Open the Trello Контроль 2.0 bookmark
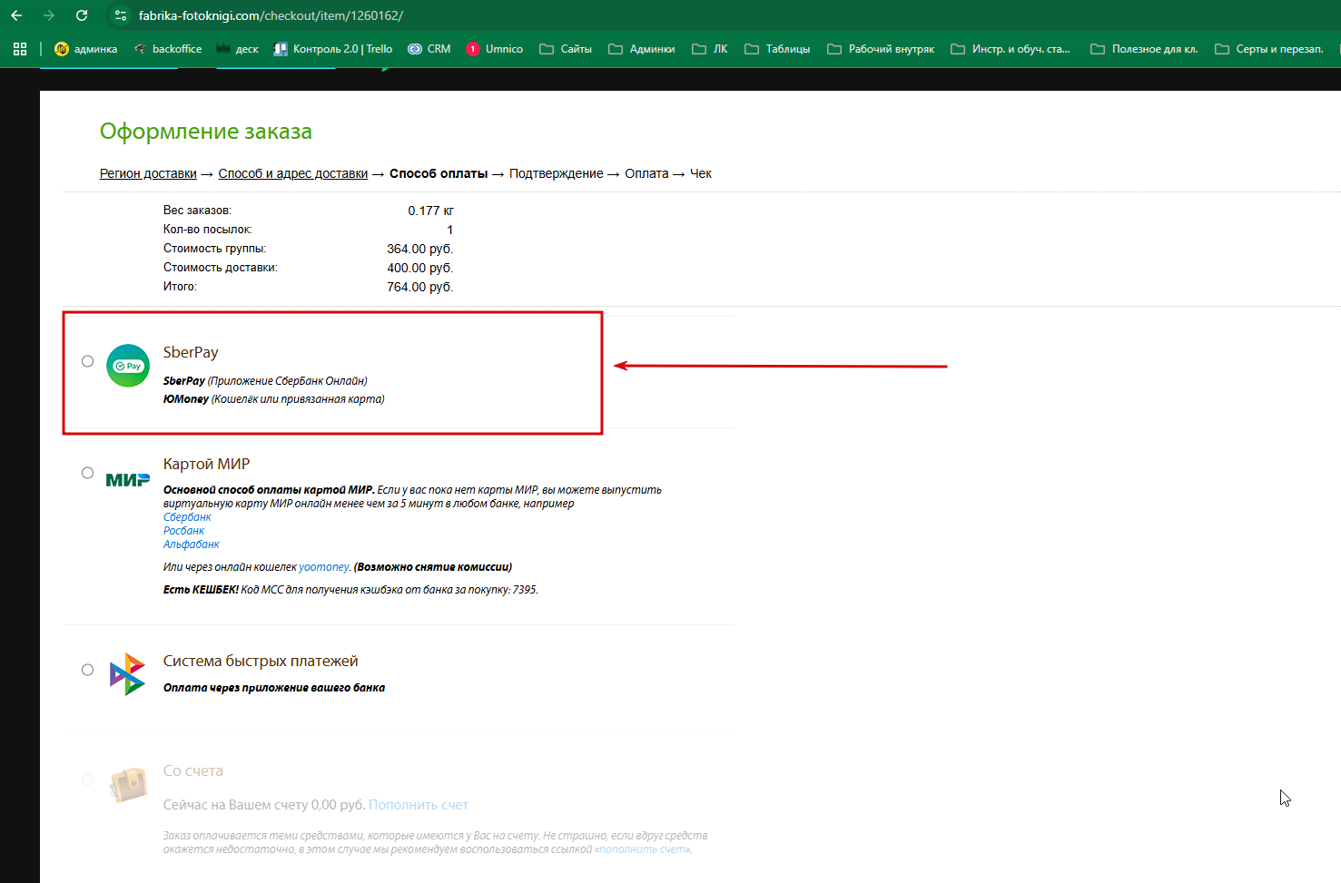1341x883 pixels. 333,49
